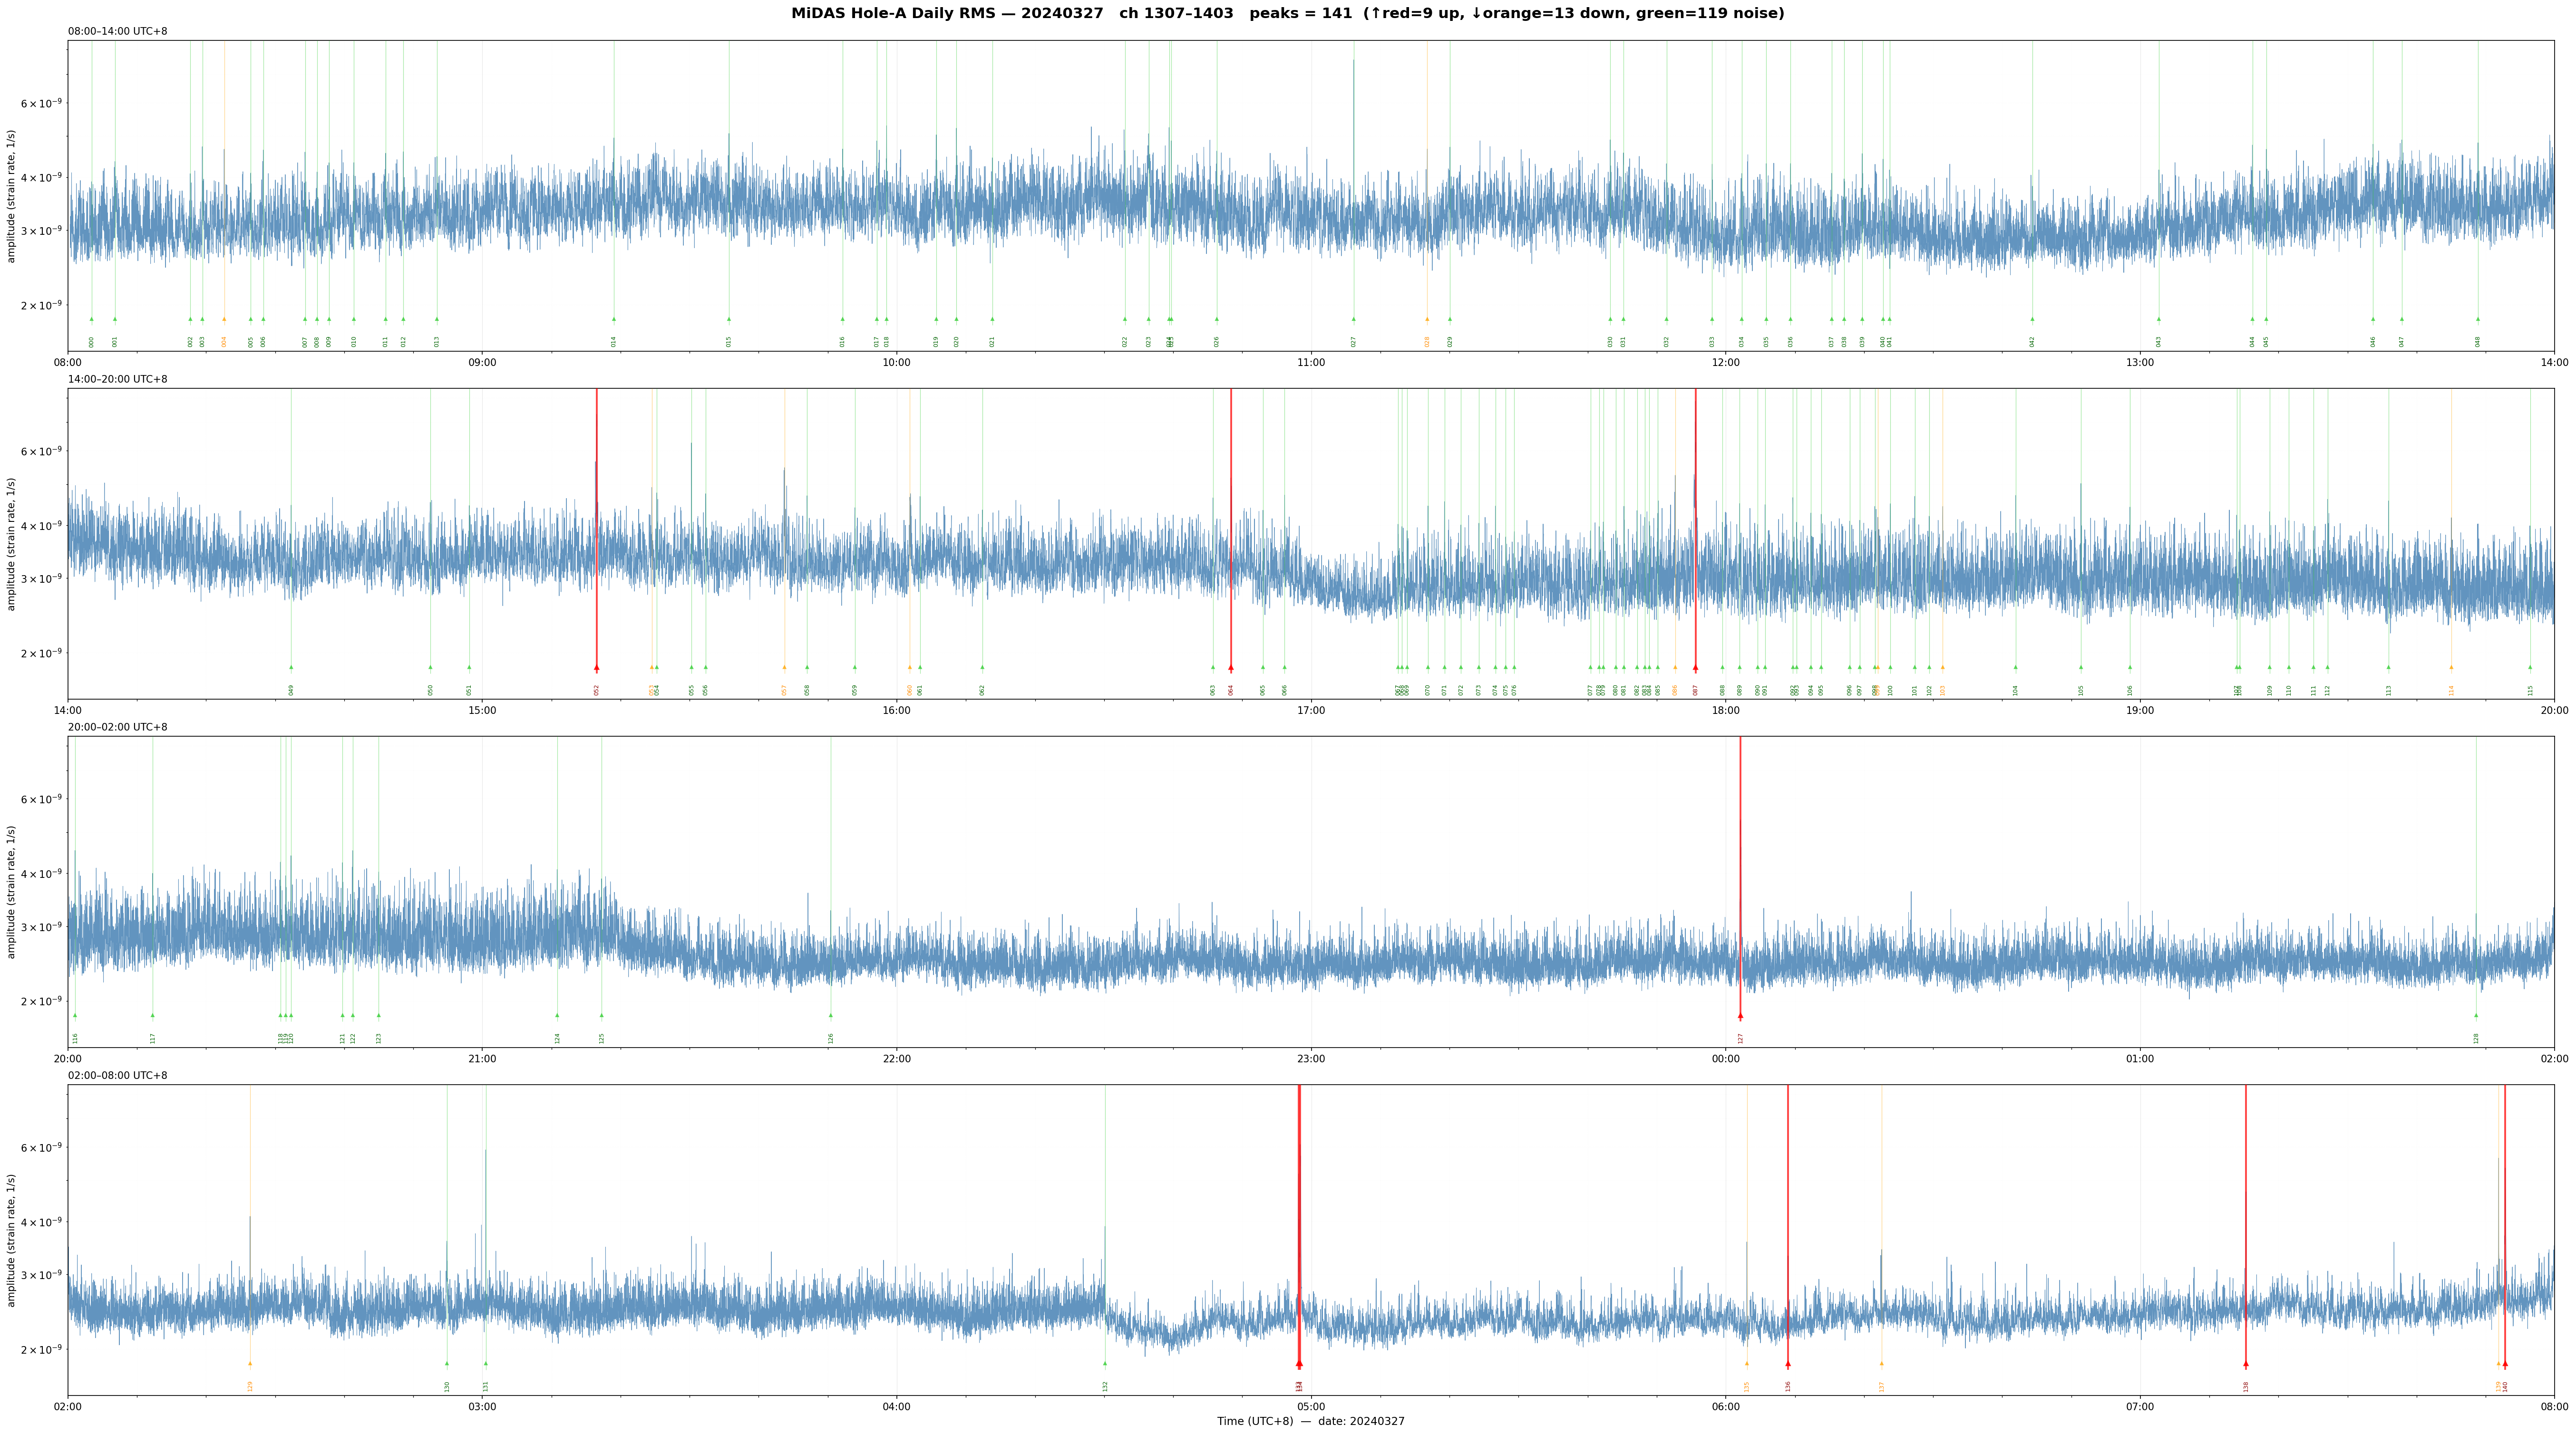Viewport: 2576px width, 1434px height.
Task: Click the "00:00" midnight tick label
Action: click(x=1726, y=1059)
